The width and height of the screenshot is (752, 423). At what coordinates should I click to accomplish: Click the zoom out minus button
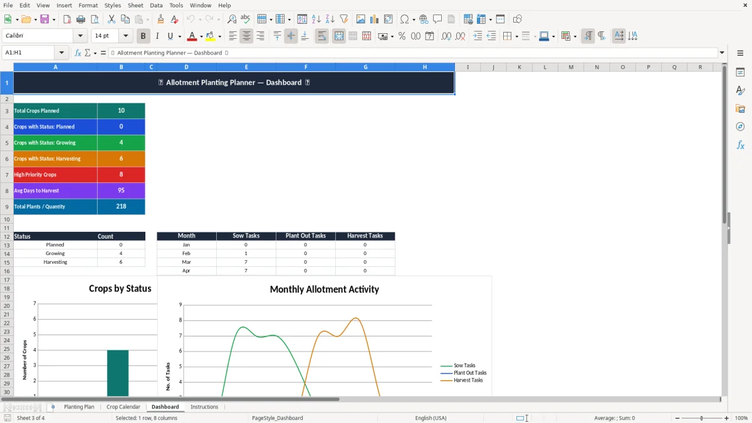click(x=677, y=418)
